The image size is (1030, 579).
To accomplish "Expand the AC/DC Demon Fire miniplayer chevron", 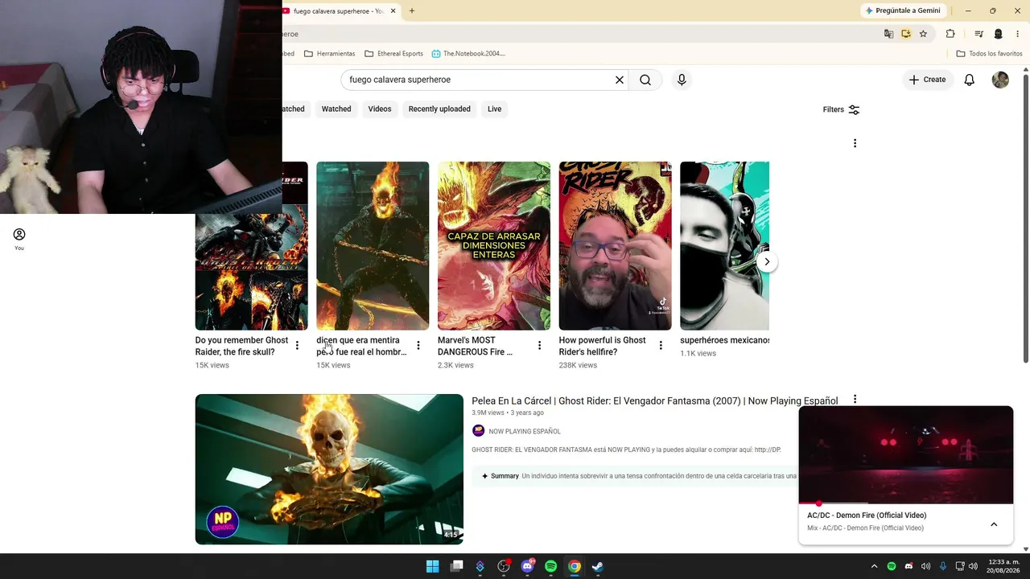I will (x=994, y=524).
